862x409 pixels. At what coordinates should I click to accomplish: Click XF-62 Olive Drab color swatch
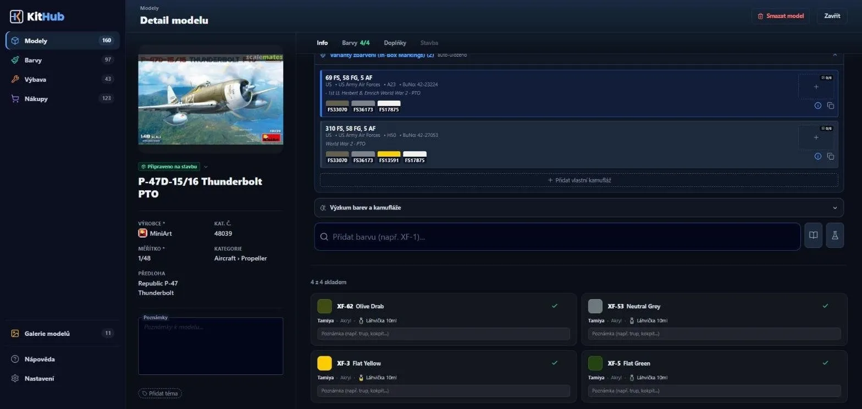[x=324, y=306]
